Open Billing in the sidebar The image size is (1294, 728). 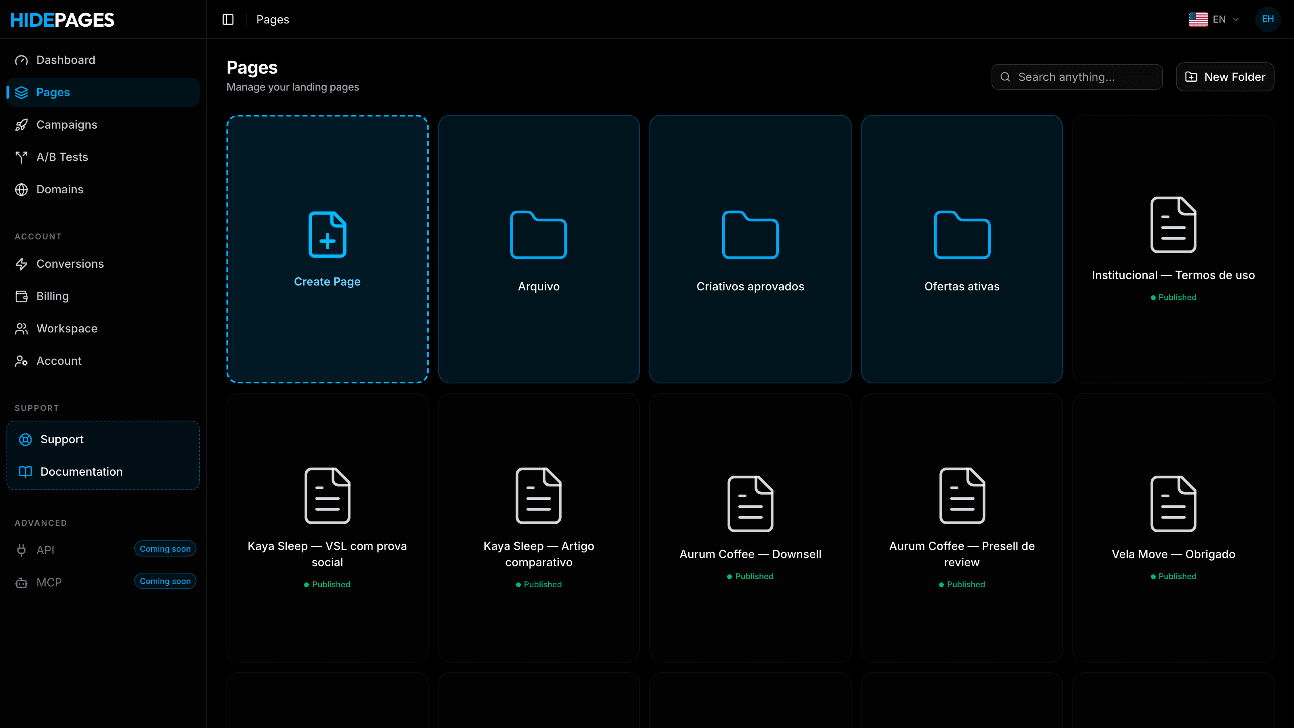[x=103, y=296]
